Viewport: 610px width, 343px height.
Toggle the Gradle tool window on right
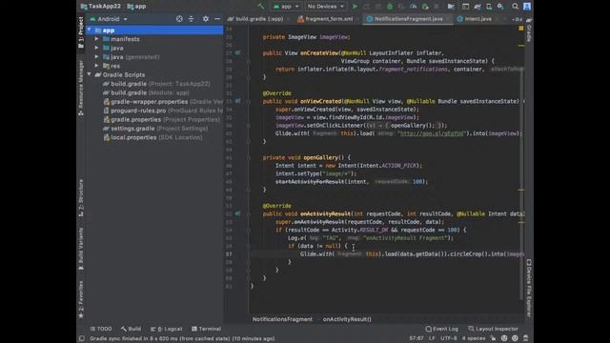point(529,30)
